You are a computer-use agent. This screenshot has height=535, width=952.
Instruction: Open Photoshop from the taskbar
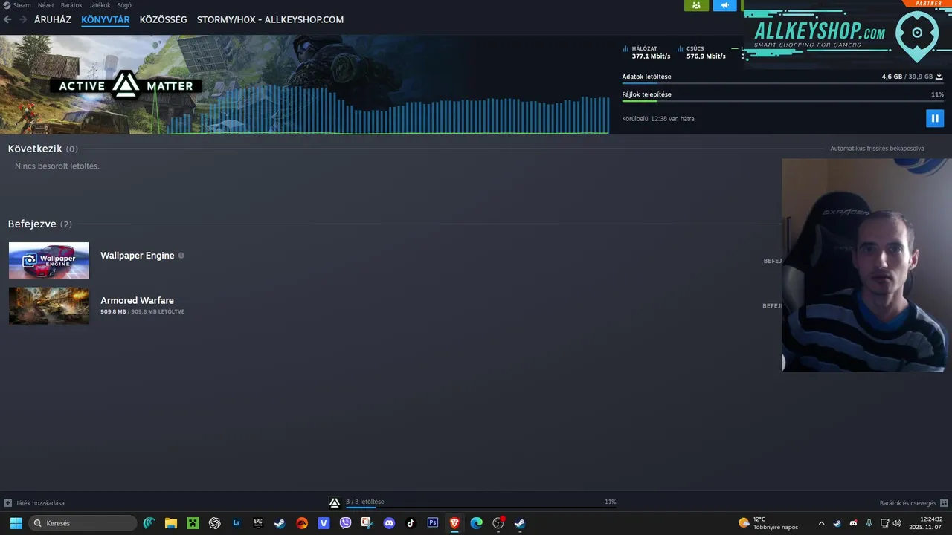point(433,523)
